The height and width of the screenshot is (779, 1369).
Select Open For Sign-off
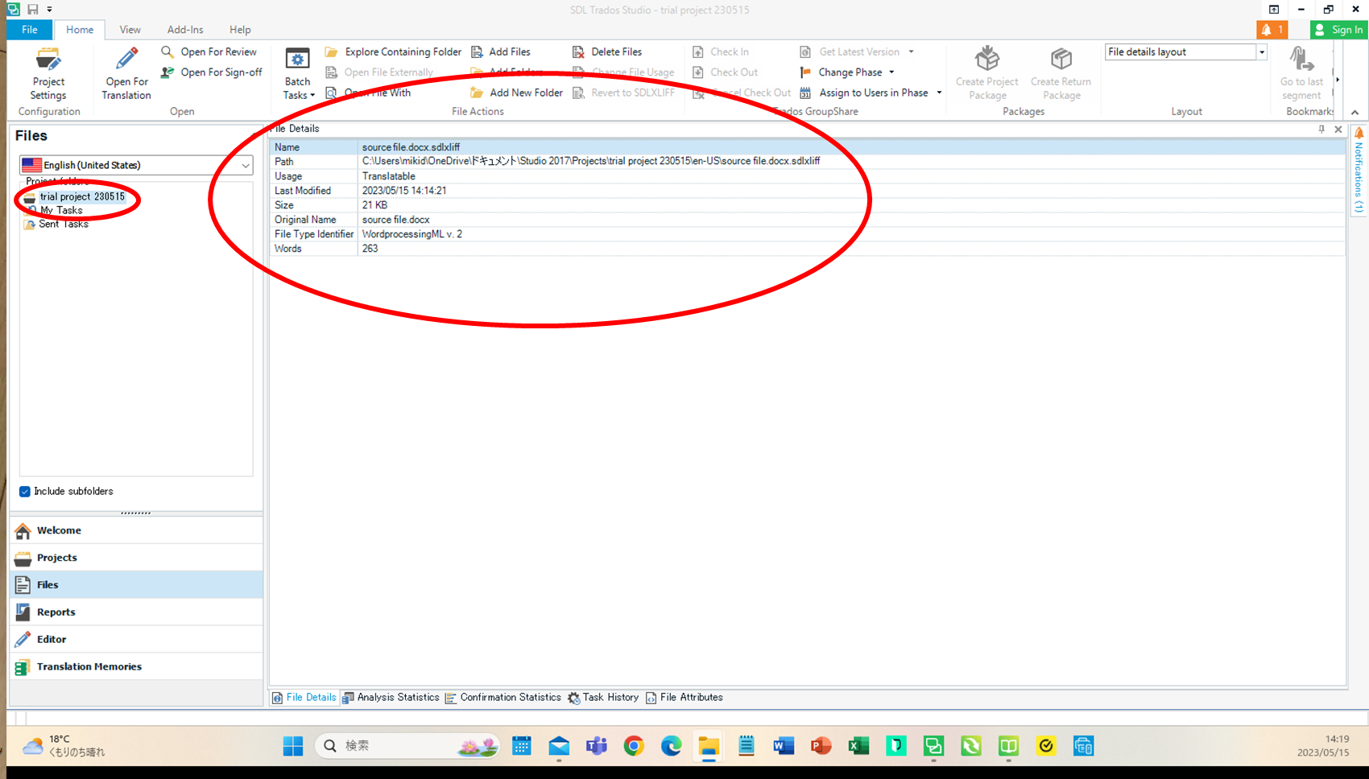[212, 72]
